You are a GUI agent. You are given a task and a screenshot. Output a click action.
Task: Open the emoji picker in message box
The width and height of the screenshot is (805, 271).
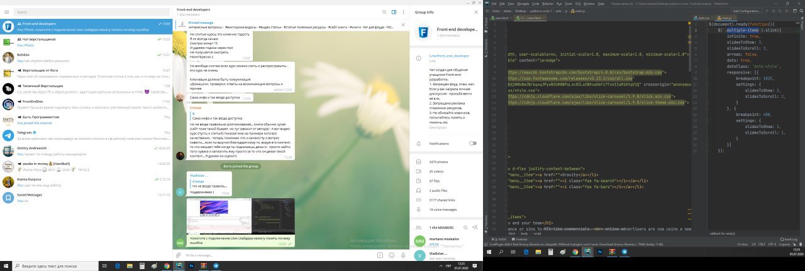(391, 255)
